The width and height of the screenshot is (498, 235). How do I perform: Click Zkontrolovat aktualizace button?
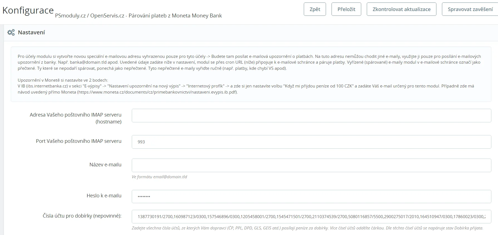coord(401,9)
